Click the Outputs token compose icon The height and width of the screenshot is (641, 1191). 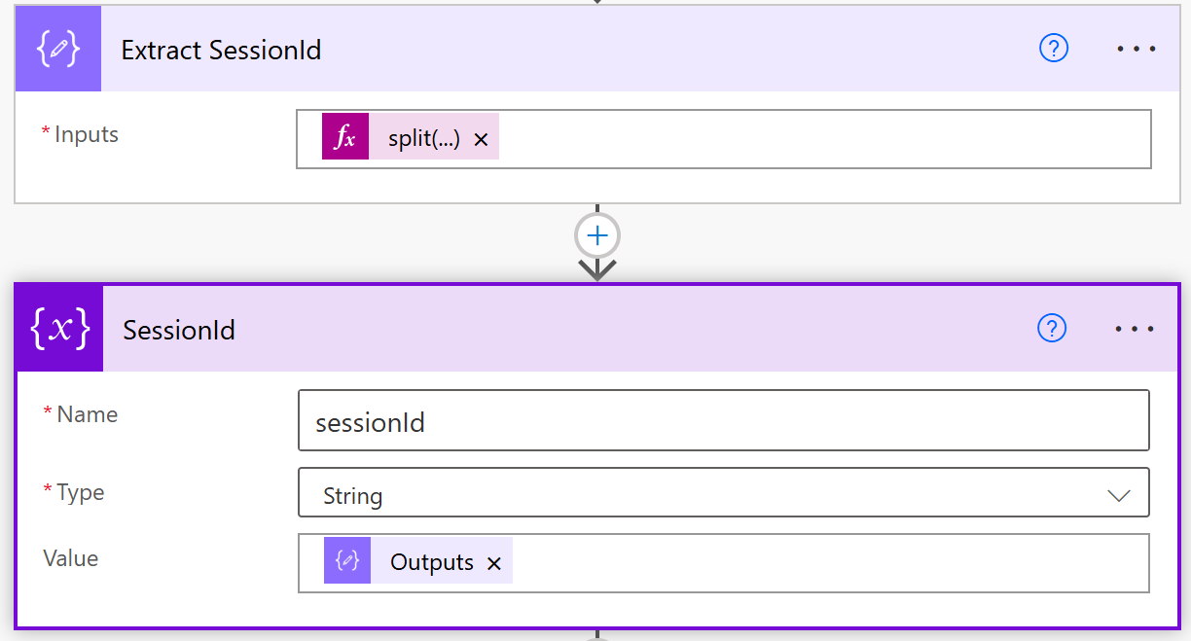pos(347,561)
